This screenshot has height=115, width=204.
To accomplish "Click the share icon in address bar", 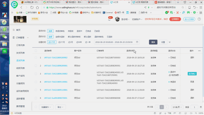I will pos(145,7).
